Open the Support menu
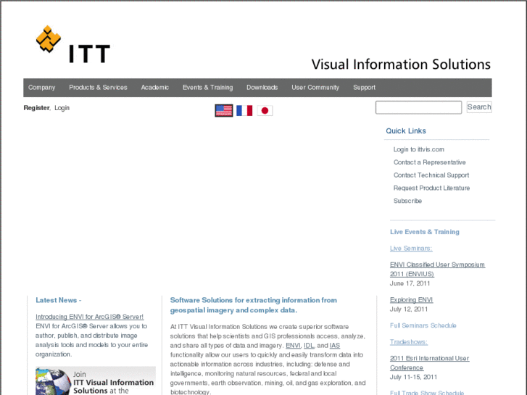The image size is (527, 395). 364,88
